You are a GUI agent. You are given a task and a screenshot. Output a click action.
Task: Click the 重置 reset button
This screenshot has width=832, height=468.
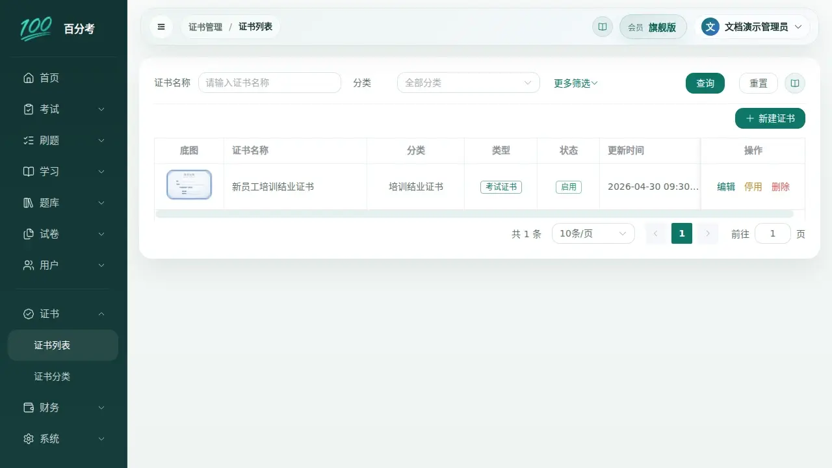759,83
